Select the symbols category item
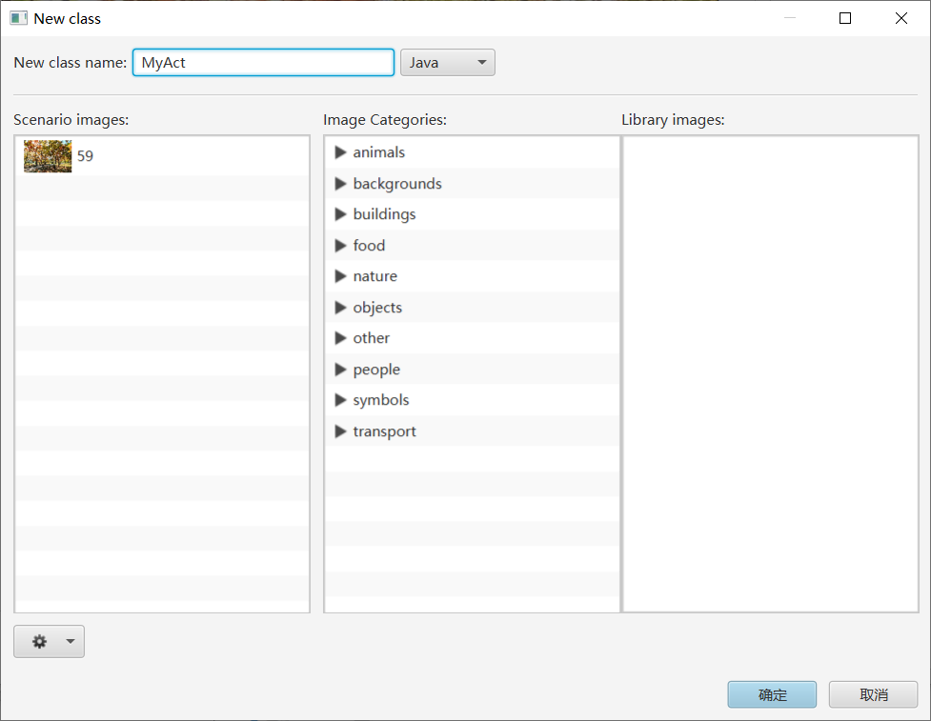Screen dimensions: 931x721 [381, 400]
